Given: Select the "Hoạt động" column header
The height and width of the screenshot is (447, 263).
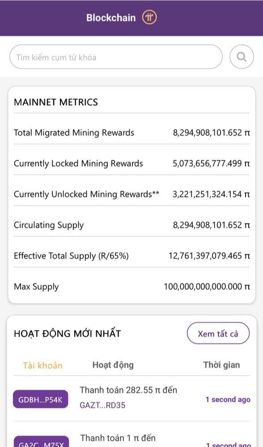Looking at the screenshot, I should [x=113, y=365].
